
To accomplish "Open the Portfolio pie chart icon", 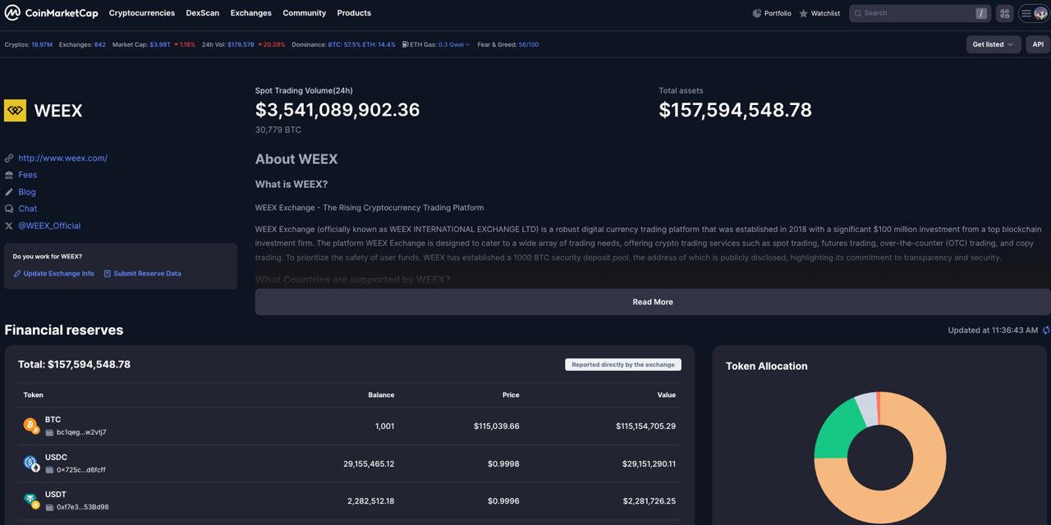I will [x=757, y=13].
